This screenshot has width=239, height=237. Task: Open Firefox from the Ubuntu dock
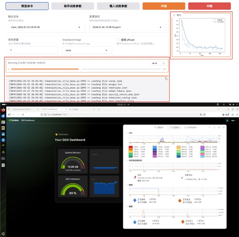3,109
